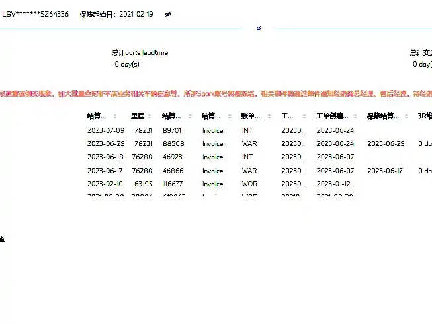Expand the double chevron section divider
Image resolution: width=432 pixels, height=324 pixels.
coord(259,28)
